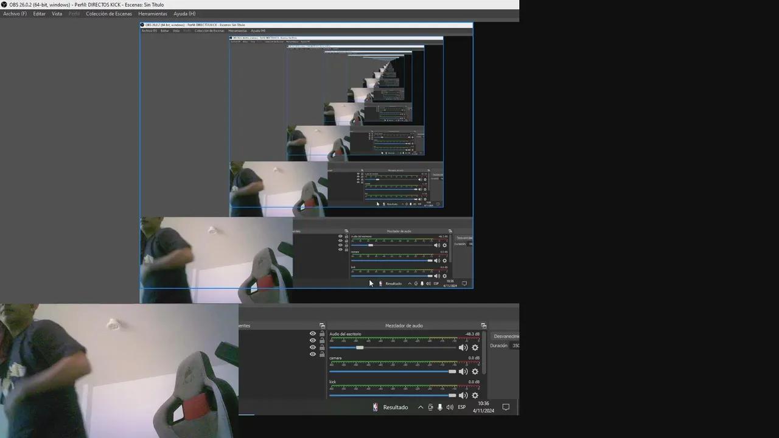Undock the Mezclador de audio panel
Screen dimensions: 779x438
pyautogui.click(x=483, y=326)
